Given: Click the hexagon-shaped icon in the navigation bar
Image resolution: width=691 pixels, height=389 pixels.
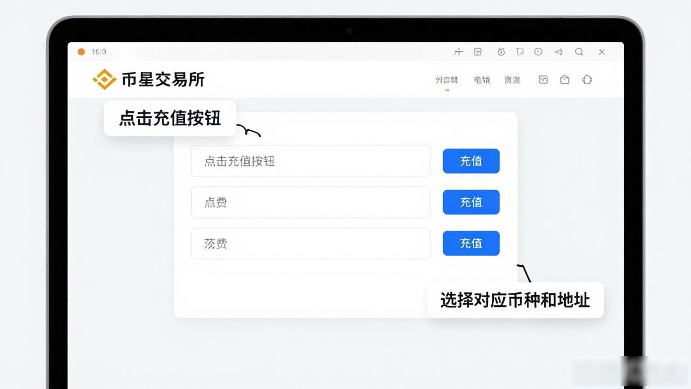Looking at the screenshot, I should (x=587, y=79).
